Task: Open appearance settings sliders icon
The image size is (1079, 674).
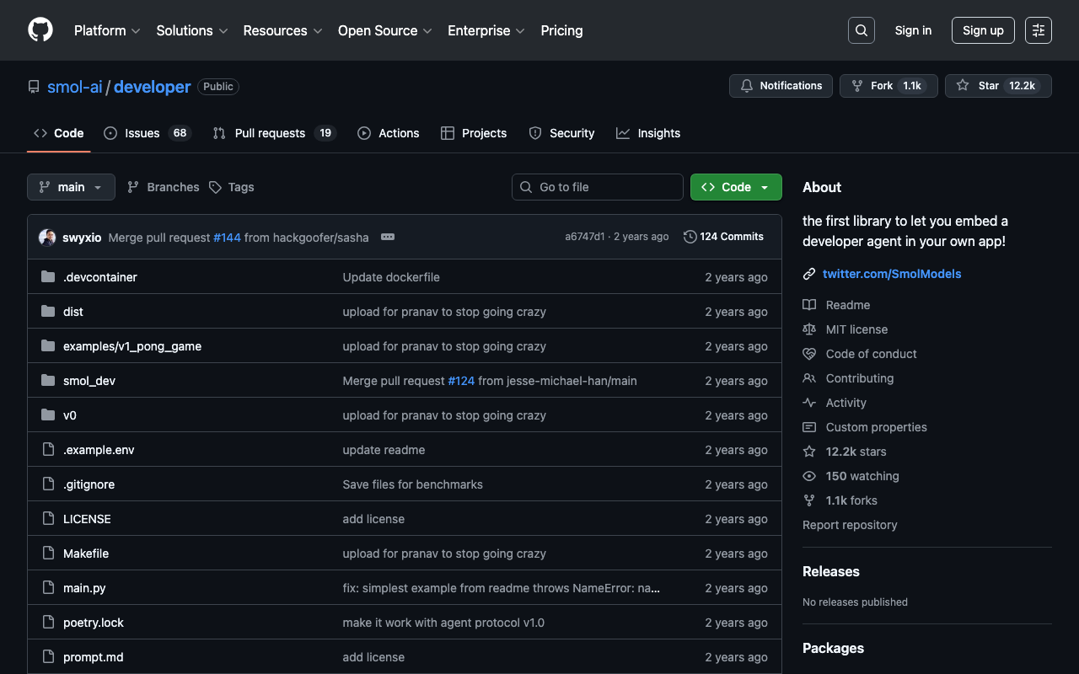Action: 1038,30
